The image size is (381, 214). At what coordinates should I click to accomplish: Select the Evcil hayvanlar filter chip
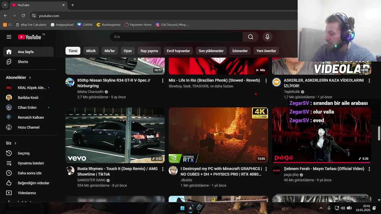tap(178, 51)
